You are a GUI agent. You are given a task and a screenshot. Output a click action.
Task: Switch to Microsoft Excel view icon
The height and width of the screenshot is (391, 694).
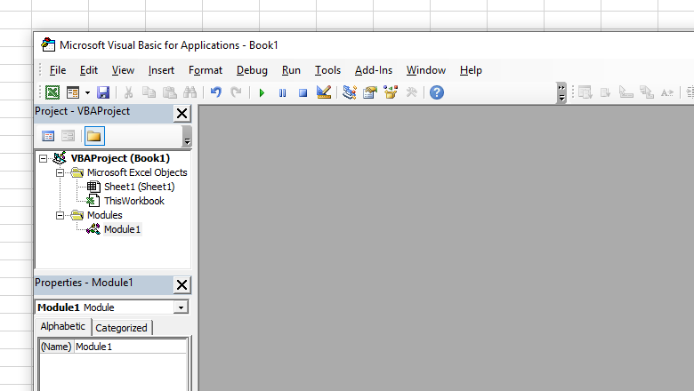click(x=52, y=92)
